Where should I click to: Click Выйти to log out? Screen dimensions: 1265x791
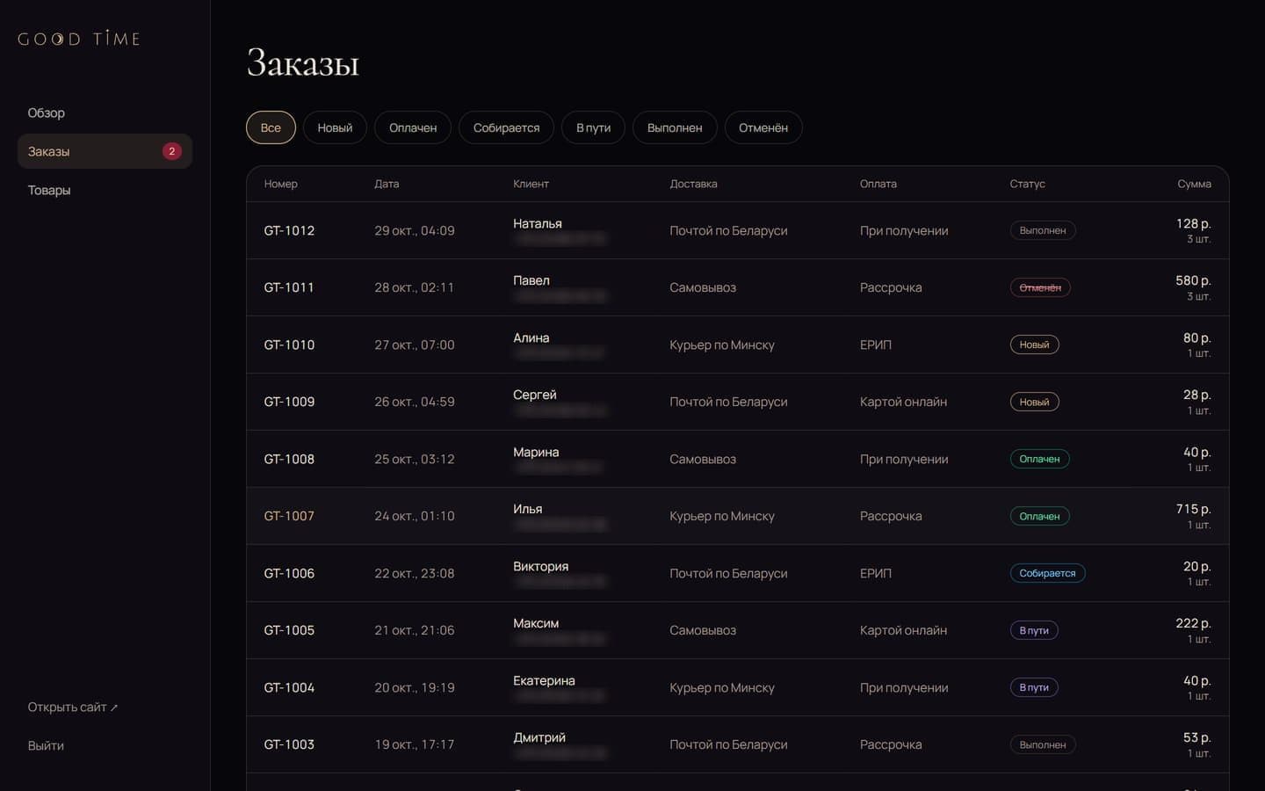[46, 745]
